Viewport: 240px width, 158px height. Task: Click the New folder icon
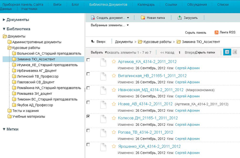pyautogui.click(x=143, y=18)
